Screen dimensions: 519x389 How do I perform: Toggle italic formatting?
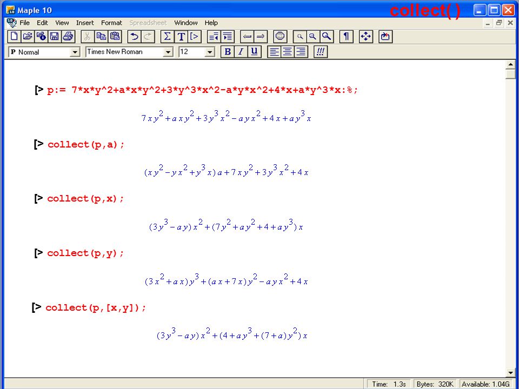click(241, 52)
